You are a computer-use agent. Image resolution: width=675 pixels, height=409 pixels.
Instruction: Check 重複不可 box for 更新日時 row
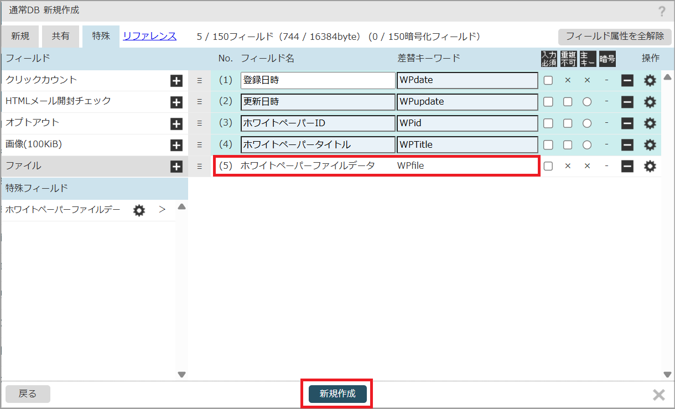click(568, 102)
